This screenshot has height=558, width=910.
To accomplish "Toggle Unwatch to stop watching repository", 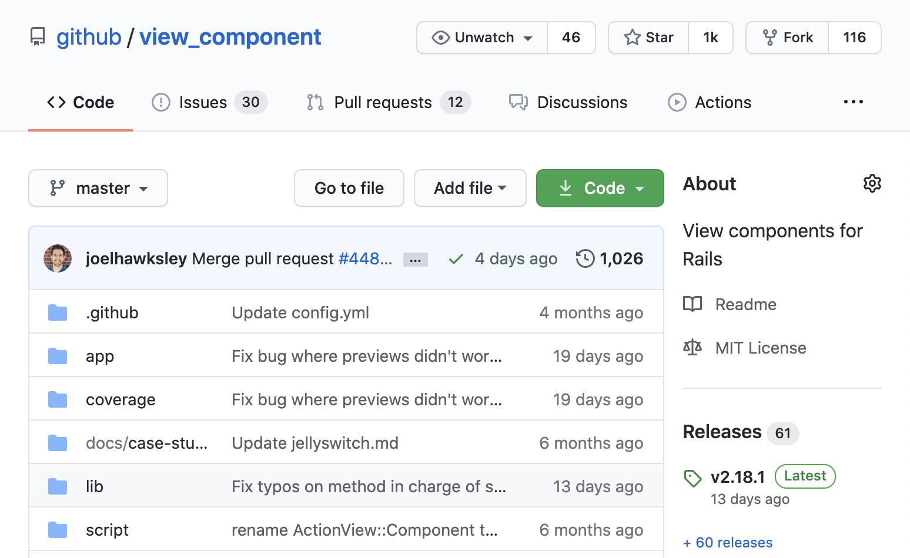I will [x=481, y=37].
